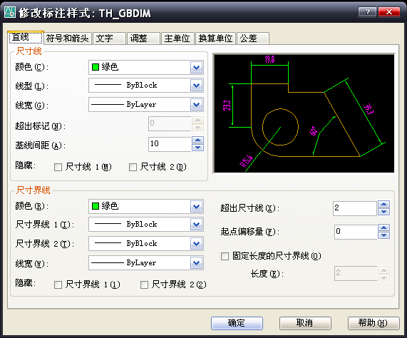The width and height of the screenshot is (407, 338).
Task: Click the dimension style preview image
Action: tap(304, 113)
